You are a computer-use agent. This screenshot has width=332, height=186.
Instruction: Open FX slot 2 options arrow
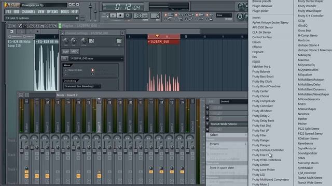(x=208, y=113)
